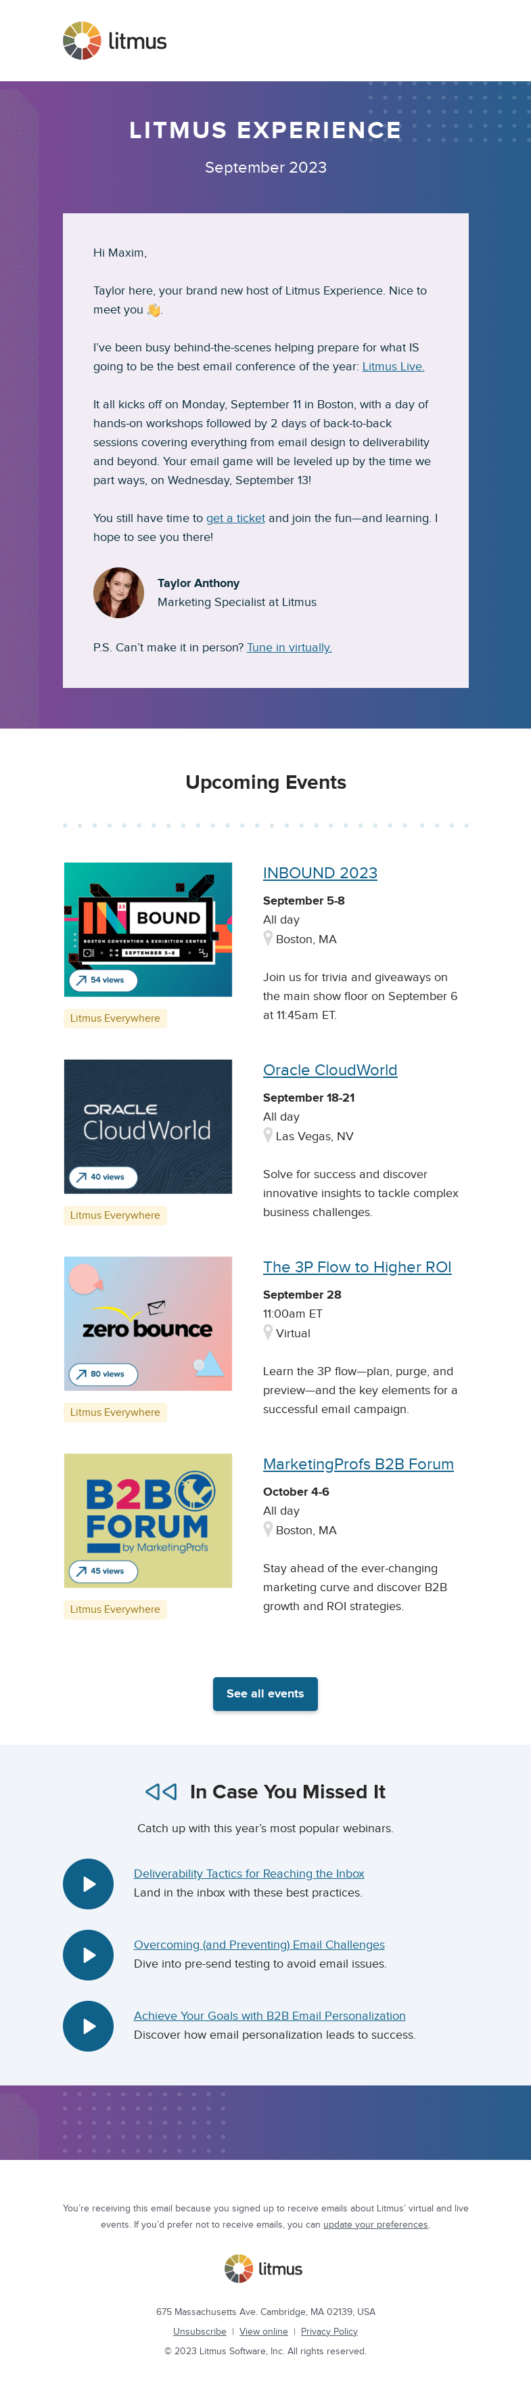Click the Oracle CloudWorld banner image
The width and height of the screenshot is (531, 2403).
148,1126
